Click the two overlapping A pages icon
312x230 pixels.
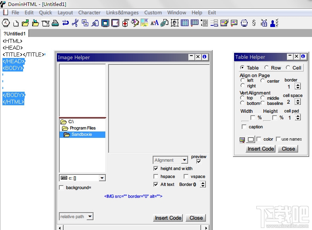pos(85,23)
